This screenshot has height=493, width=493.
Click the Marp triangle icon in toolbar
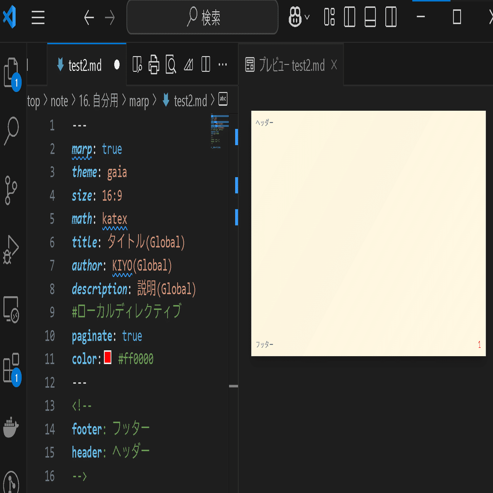[x=188, y=64]
